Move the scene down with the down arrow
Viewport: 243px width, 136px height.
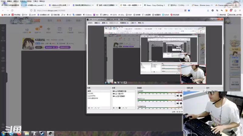point(98,108)
